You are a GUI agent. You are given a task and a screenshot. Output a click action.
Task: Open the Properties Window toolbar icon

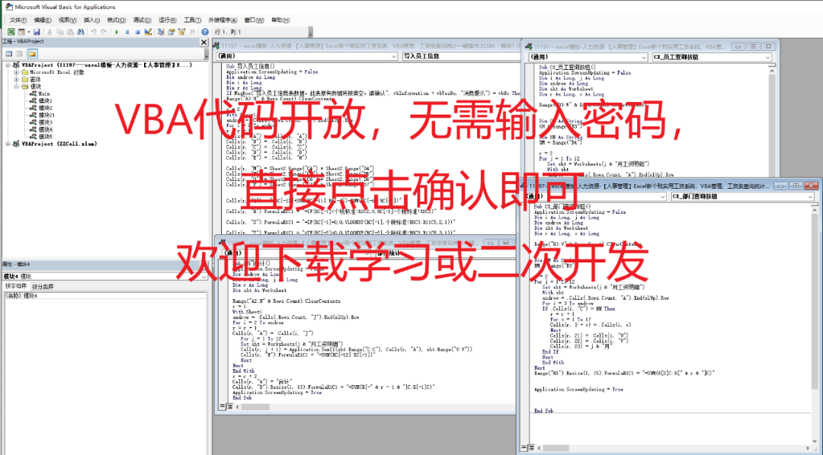[171, 32]
